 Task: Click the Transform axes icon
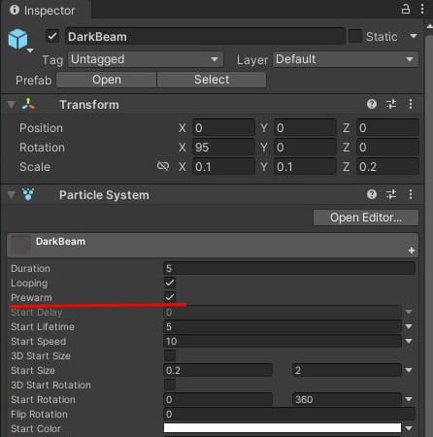tap(28, 104)
